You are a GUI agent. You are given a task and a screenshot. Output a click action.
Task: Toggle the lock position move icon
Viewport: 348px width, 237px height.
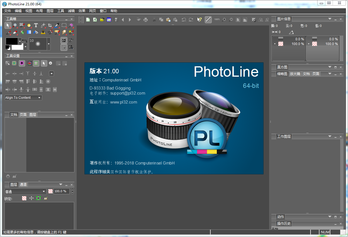coord(31,198)
